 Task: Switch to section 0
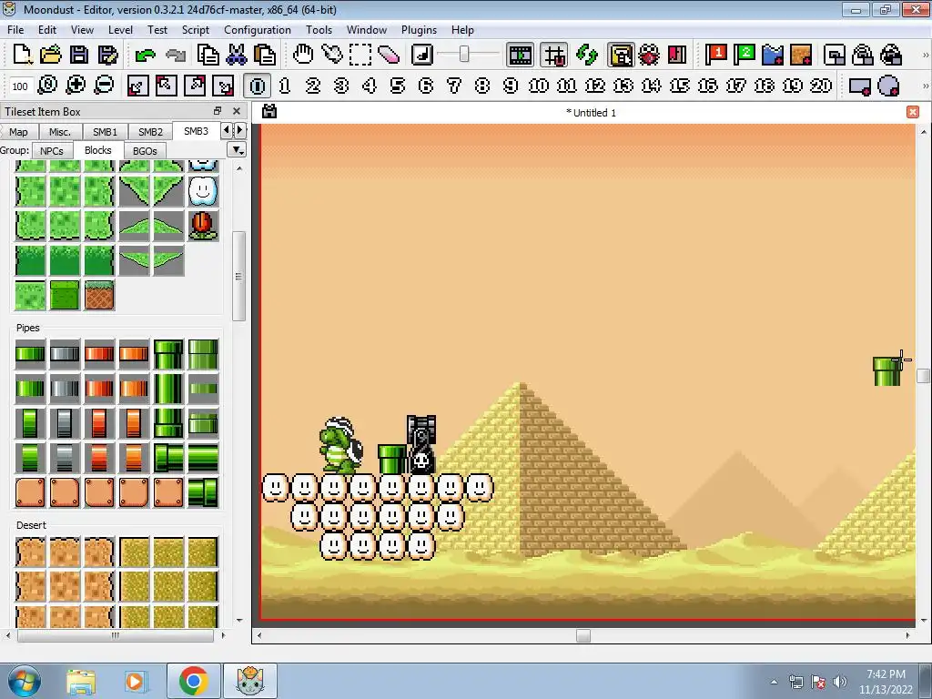coord(258,86)
